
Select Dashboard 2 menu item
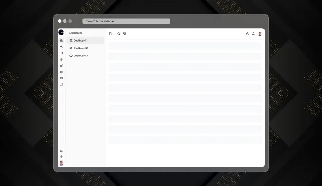(x=85, y=48)
